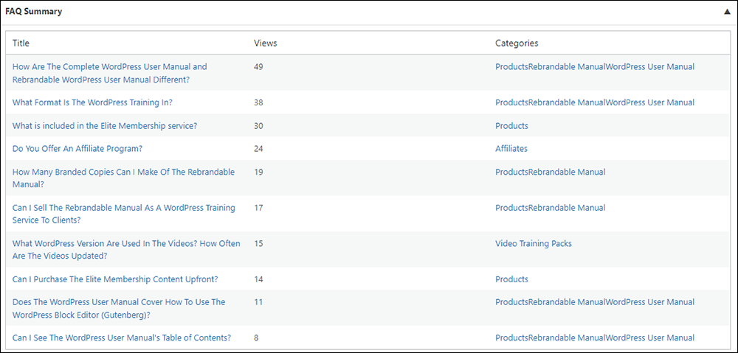This screenshot has width=738, height=353.
Task: Open 'What Format Is The WordPress Training In?'
Action: point(92,102)
